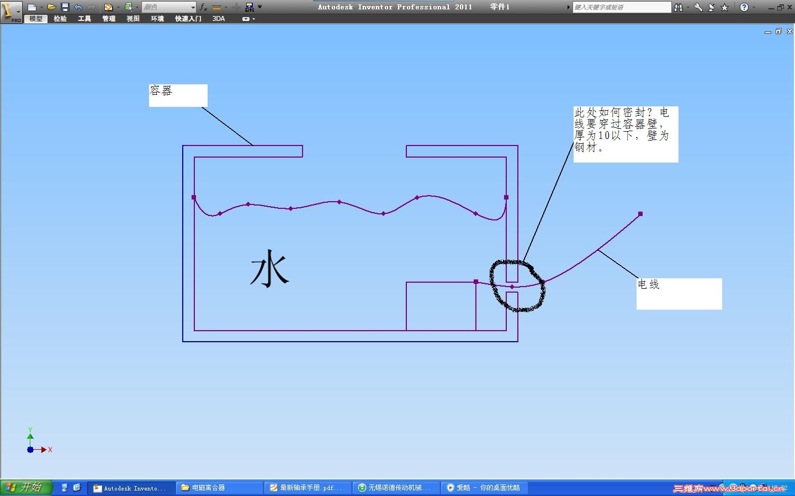
Task: Launch the browser from the quick launch bar
Action: point(77,488)
